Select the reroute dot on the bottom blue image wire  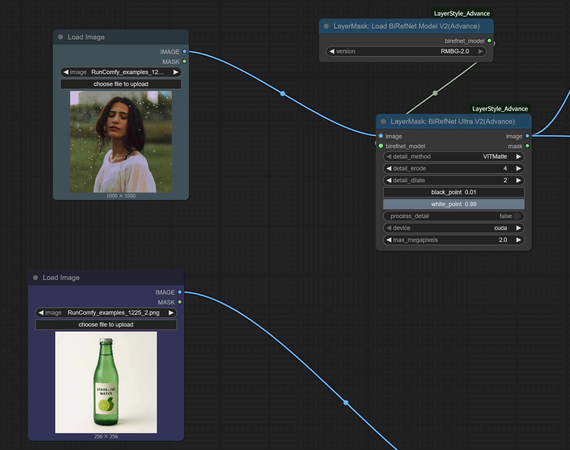(x=346, y=403)
